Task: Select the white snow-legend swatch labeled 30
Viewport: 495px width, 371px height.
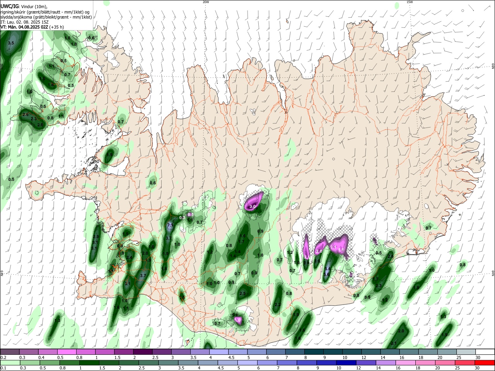Action: [x=484, y=352]
